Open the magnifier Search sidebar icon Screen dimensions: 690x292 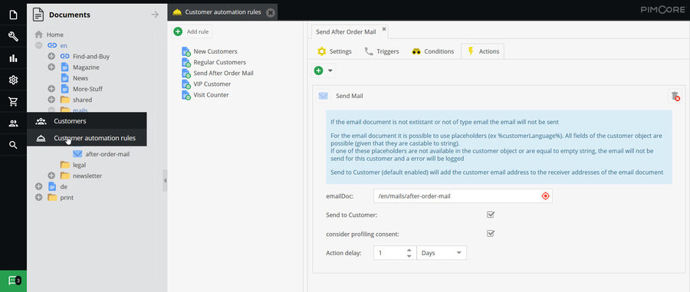(x=13, y=145)
